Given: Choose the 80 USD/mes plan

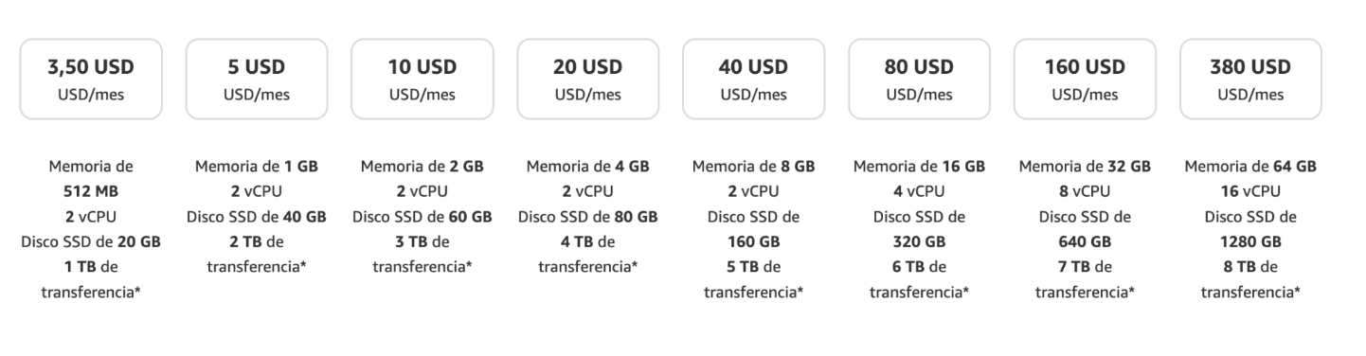Looking at the screenshot, I should (920, 79).
